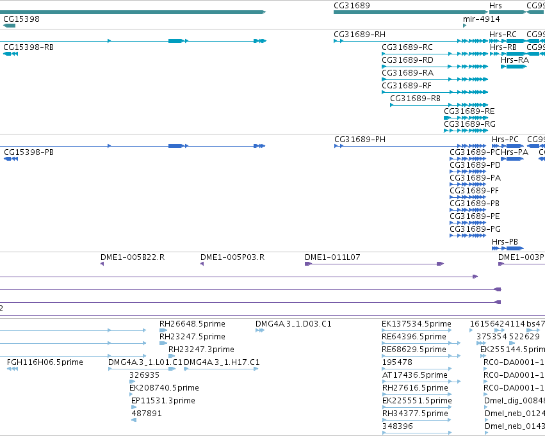Image resolution: width=545 pixels, height=436 pixels.
Task: Open the EP11531.3prime label
Action: (x=163, y=401)
